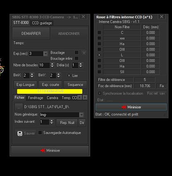Adjust the Index suivant stepper
The width and height of the screenshot is (172, 176).
coord(51,122)
